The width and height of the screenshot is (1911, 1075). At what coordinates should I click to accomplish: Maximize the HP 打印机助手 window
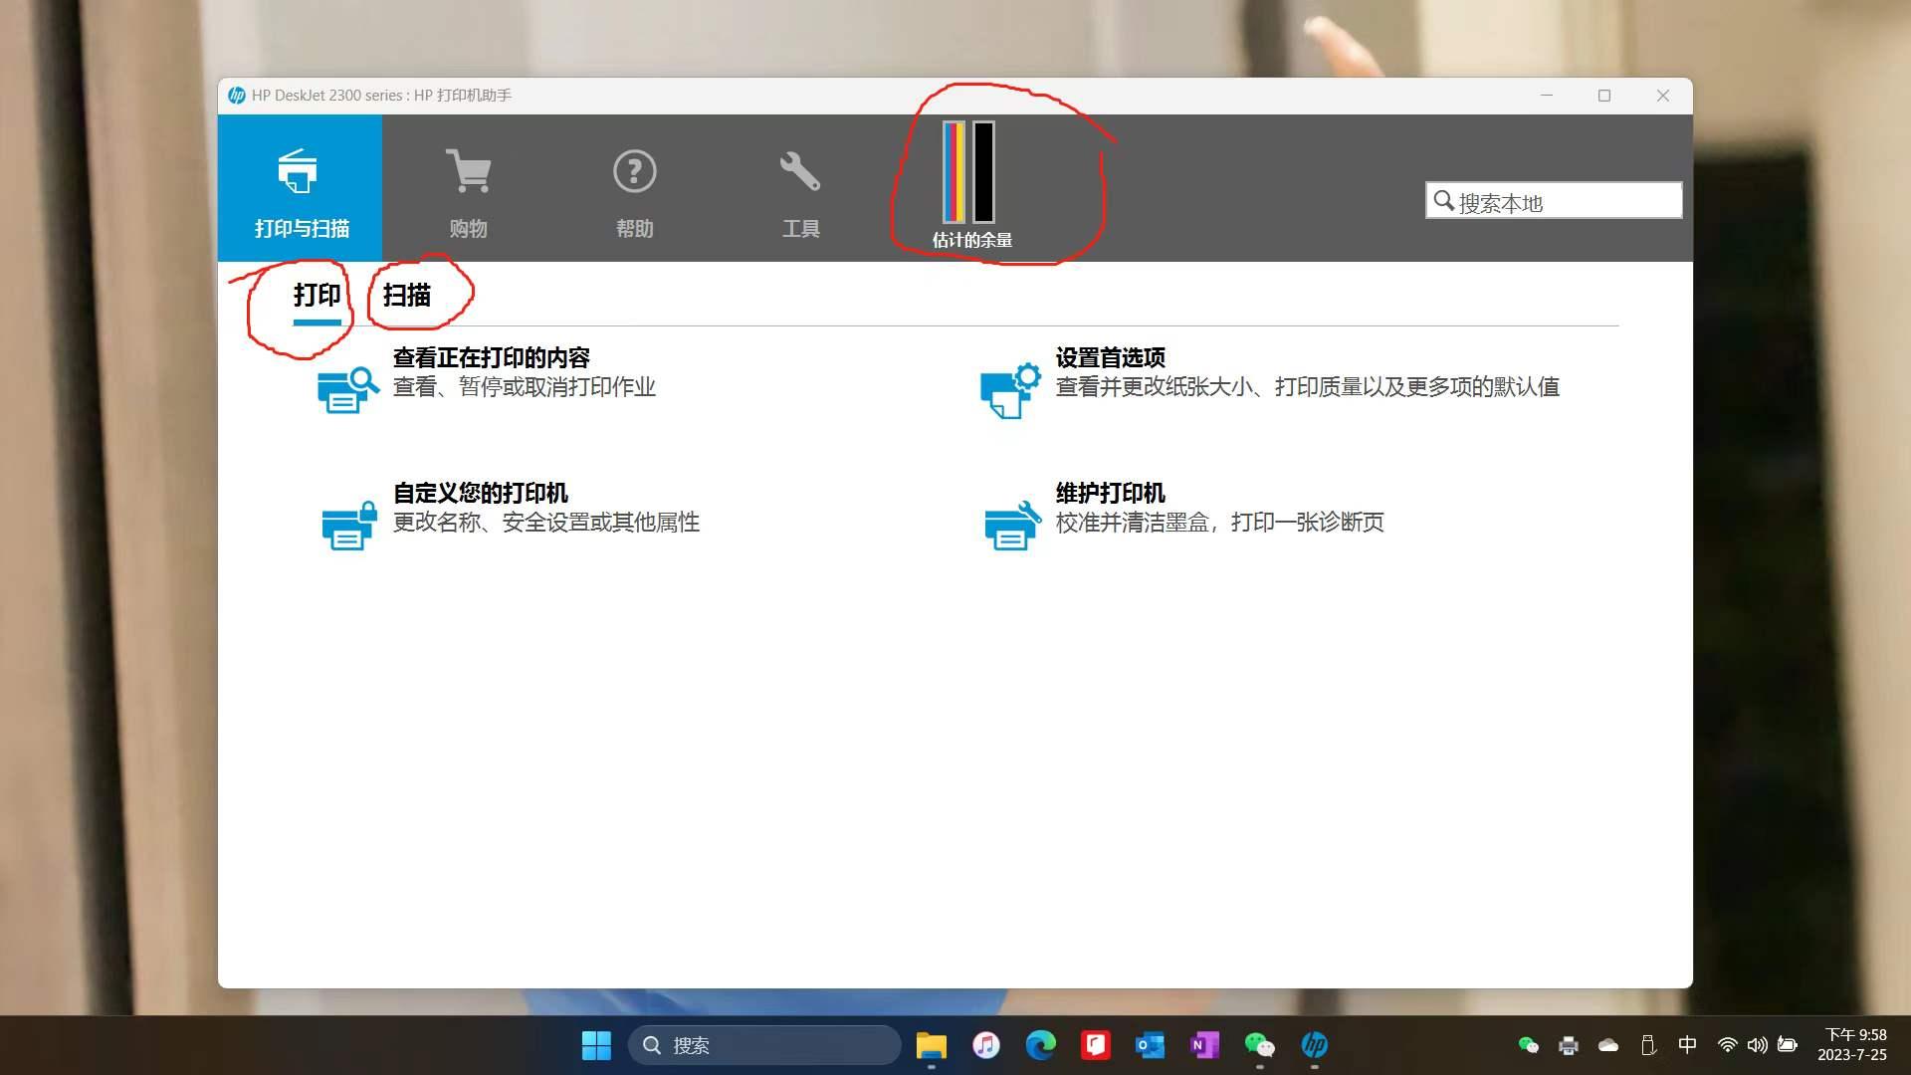pos(1604,96)
